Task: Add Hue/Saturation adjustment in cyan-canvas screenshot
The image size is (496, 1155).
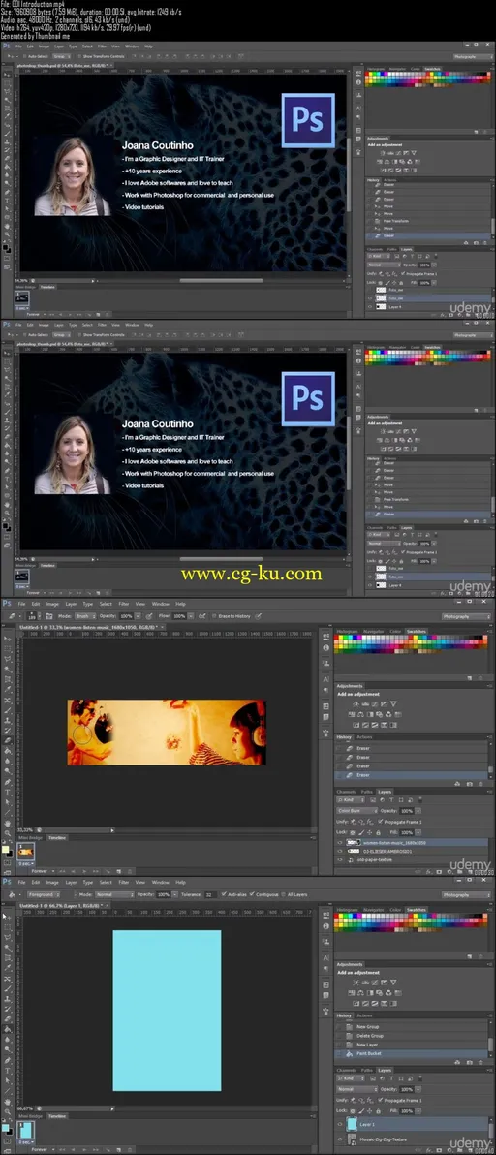Action: click(352, 993)
